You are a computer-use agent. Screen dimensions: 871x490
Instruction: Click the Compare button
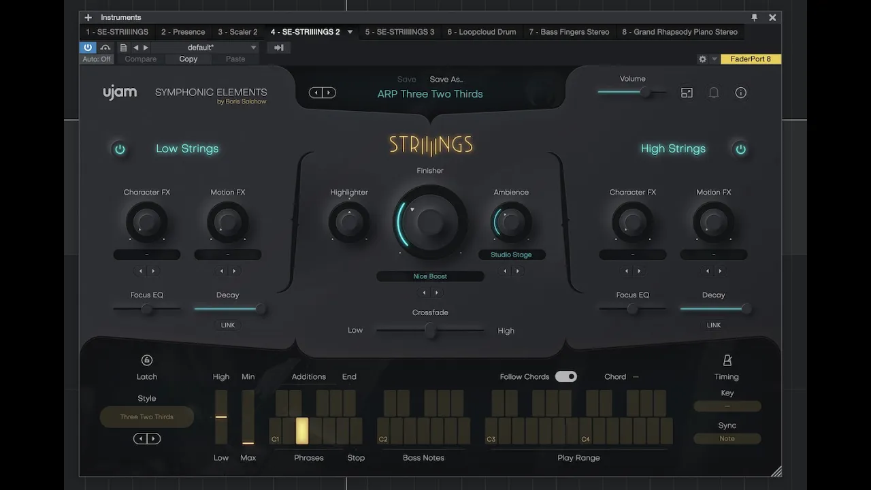pos(141,59)
